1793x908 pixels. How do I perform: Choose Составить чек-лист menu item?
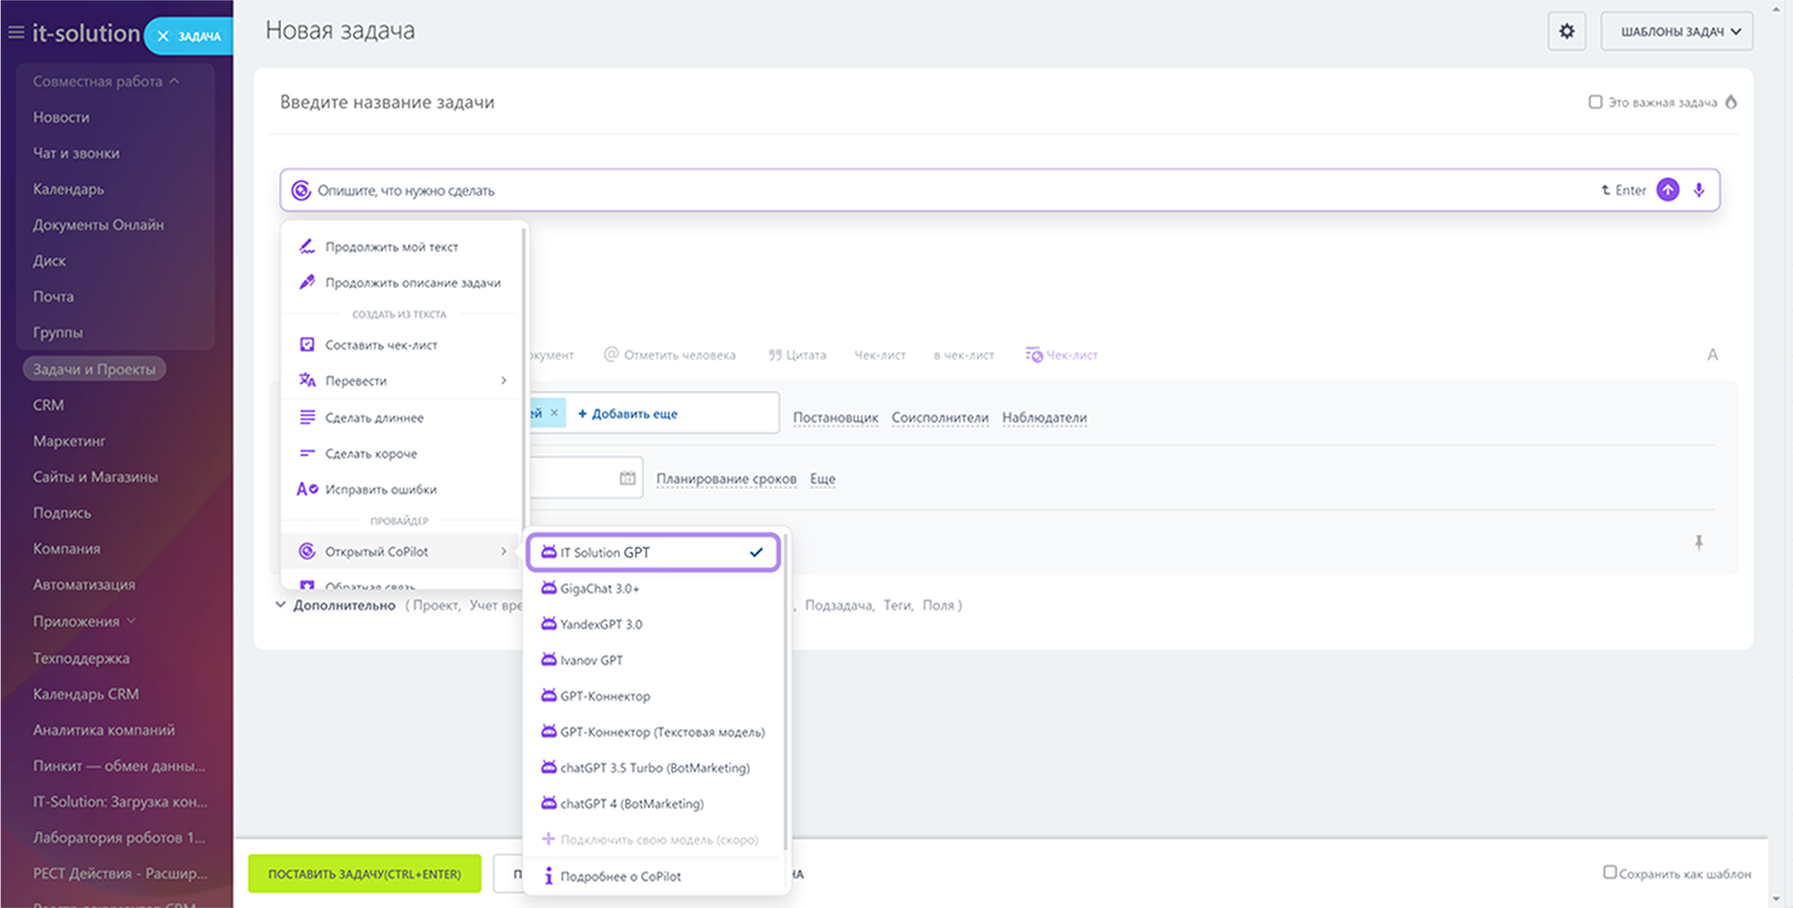381,345
